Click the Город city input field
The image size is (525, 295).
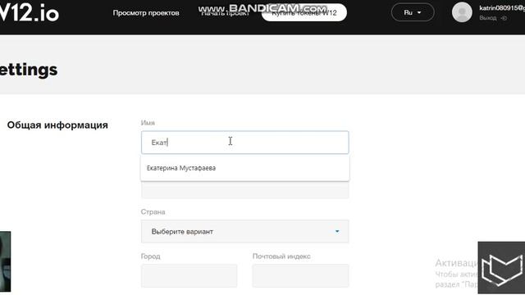[189, 275]
